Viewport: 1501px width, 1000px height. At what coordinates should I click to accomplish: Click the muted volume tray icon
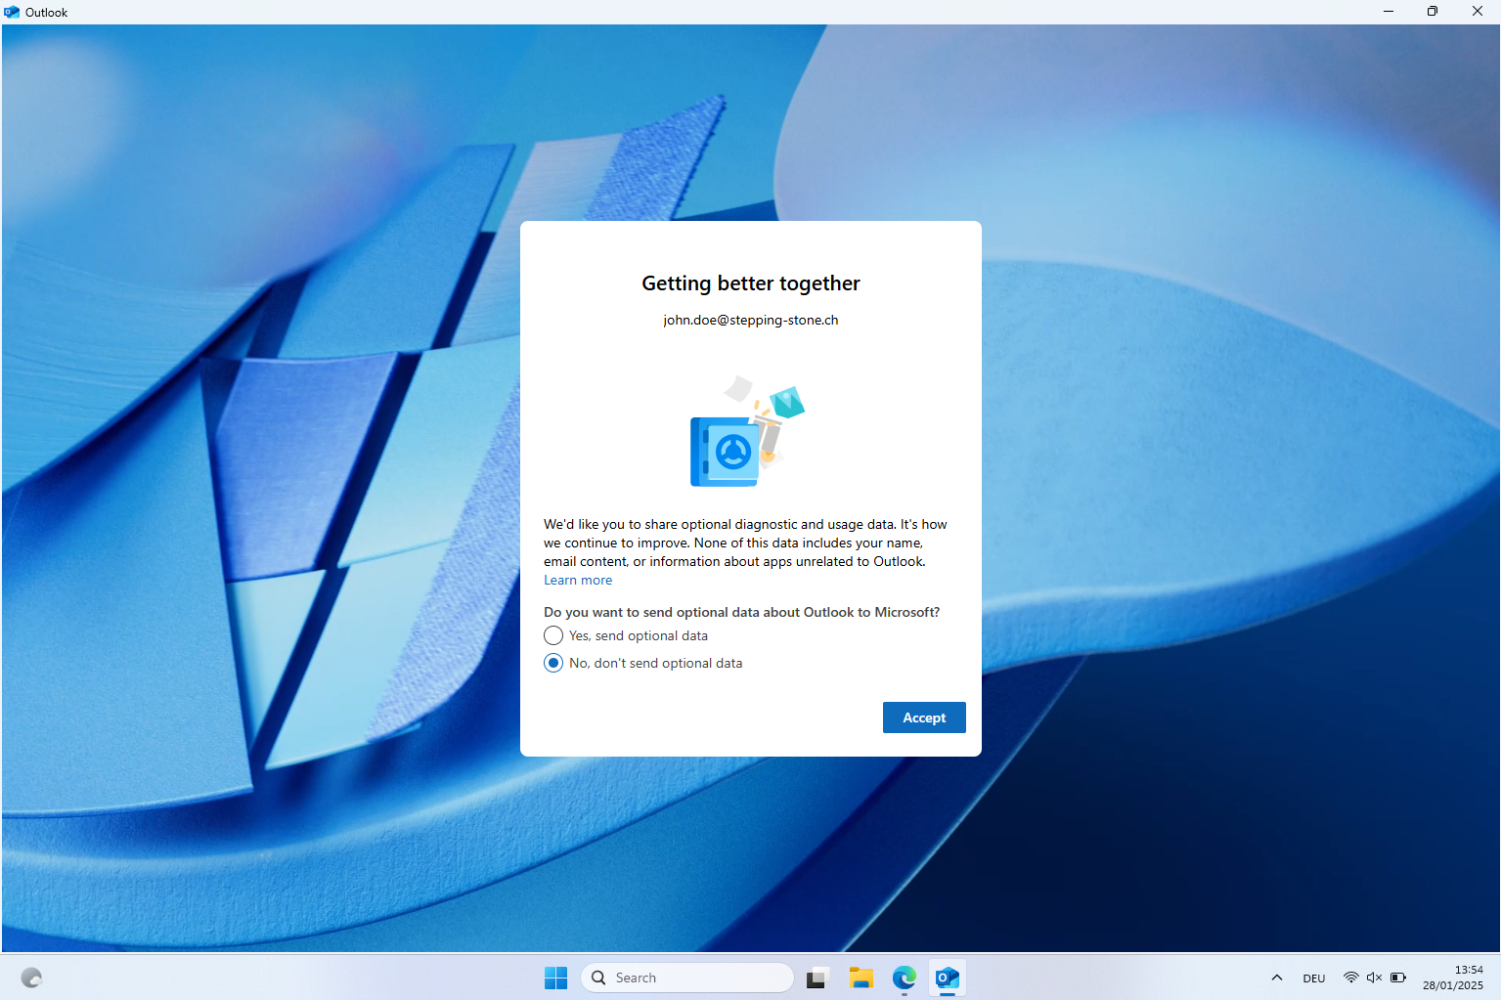click(1374, 978)
